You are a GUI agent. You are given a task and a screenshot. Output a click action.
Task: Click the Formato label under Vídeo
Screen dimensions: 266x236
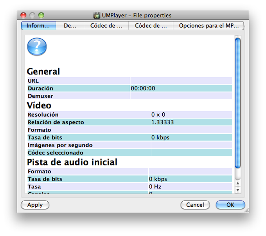40,130
